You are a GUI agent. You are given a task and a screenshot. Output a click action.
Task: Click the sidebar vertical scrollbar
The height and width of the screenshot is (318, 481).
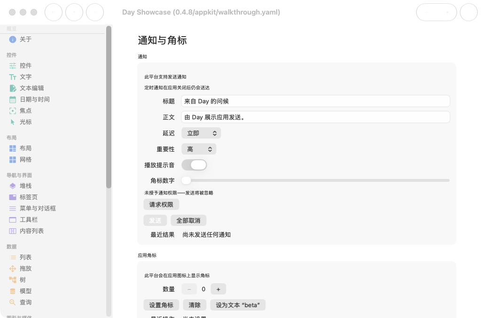tap(109, 107)
